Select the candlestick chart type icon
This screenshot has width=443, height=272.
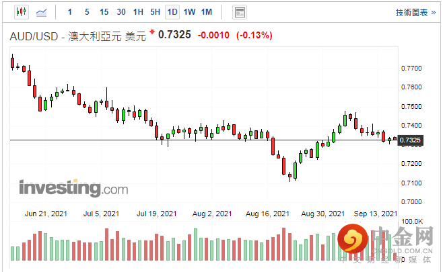point(20,12)
